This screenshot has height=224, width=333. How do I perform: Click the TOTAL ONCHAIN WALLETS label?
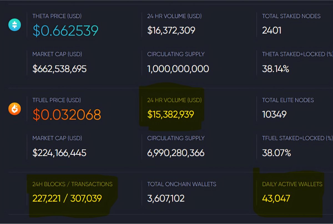point(182,184)
